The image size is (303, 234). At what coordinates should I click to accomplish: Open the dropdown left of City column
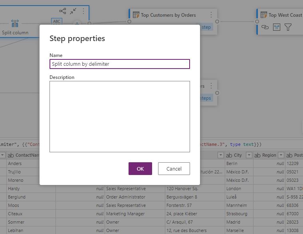point(220,155)
